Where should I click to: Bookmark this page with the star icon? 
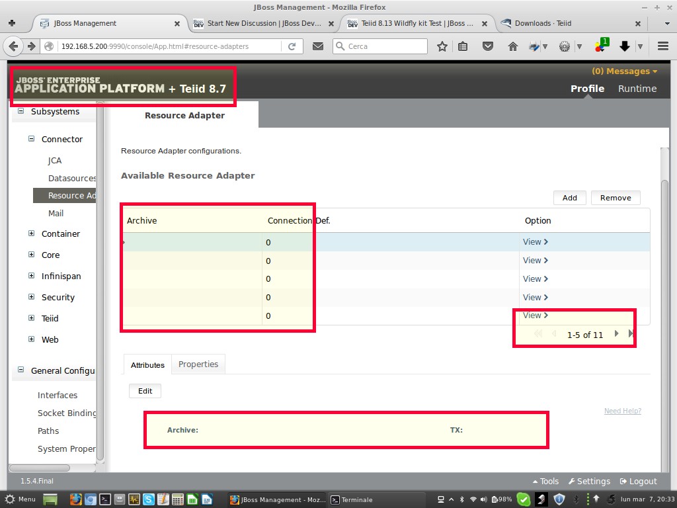pyautogui.click(x=442, y=46)
